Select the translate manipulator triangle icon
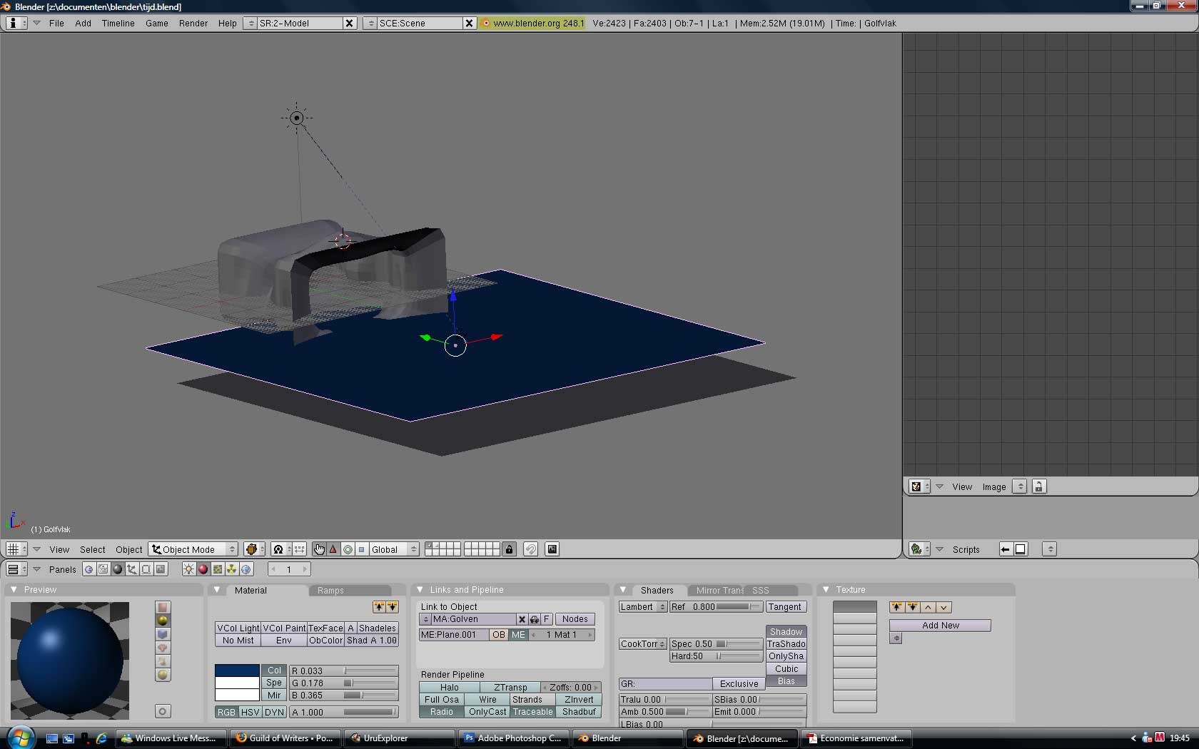Screen dimensions: 1199x749 pyautogui.click(x=333, y=549)
